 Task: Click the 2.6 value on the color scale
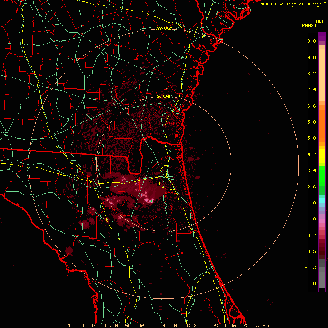(x=312, y=187)
